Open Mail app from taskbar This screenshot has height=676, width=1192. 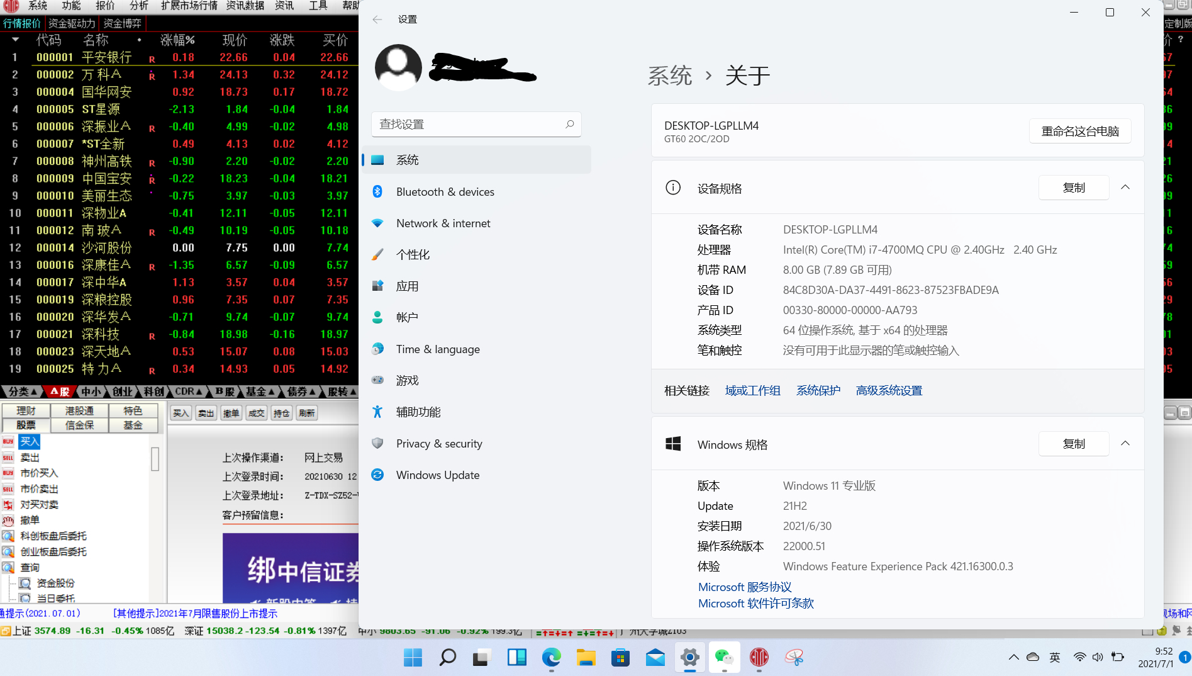pyautogui.click(x=655, y=658)
